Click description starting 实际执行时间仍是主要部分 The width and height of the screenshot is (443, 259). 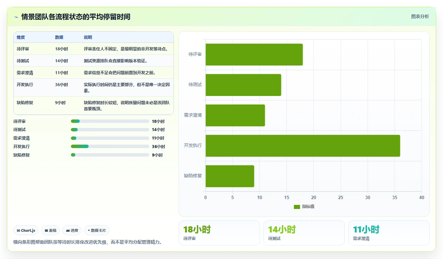pyautogui.click(x=127, y=88)
